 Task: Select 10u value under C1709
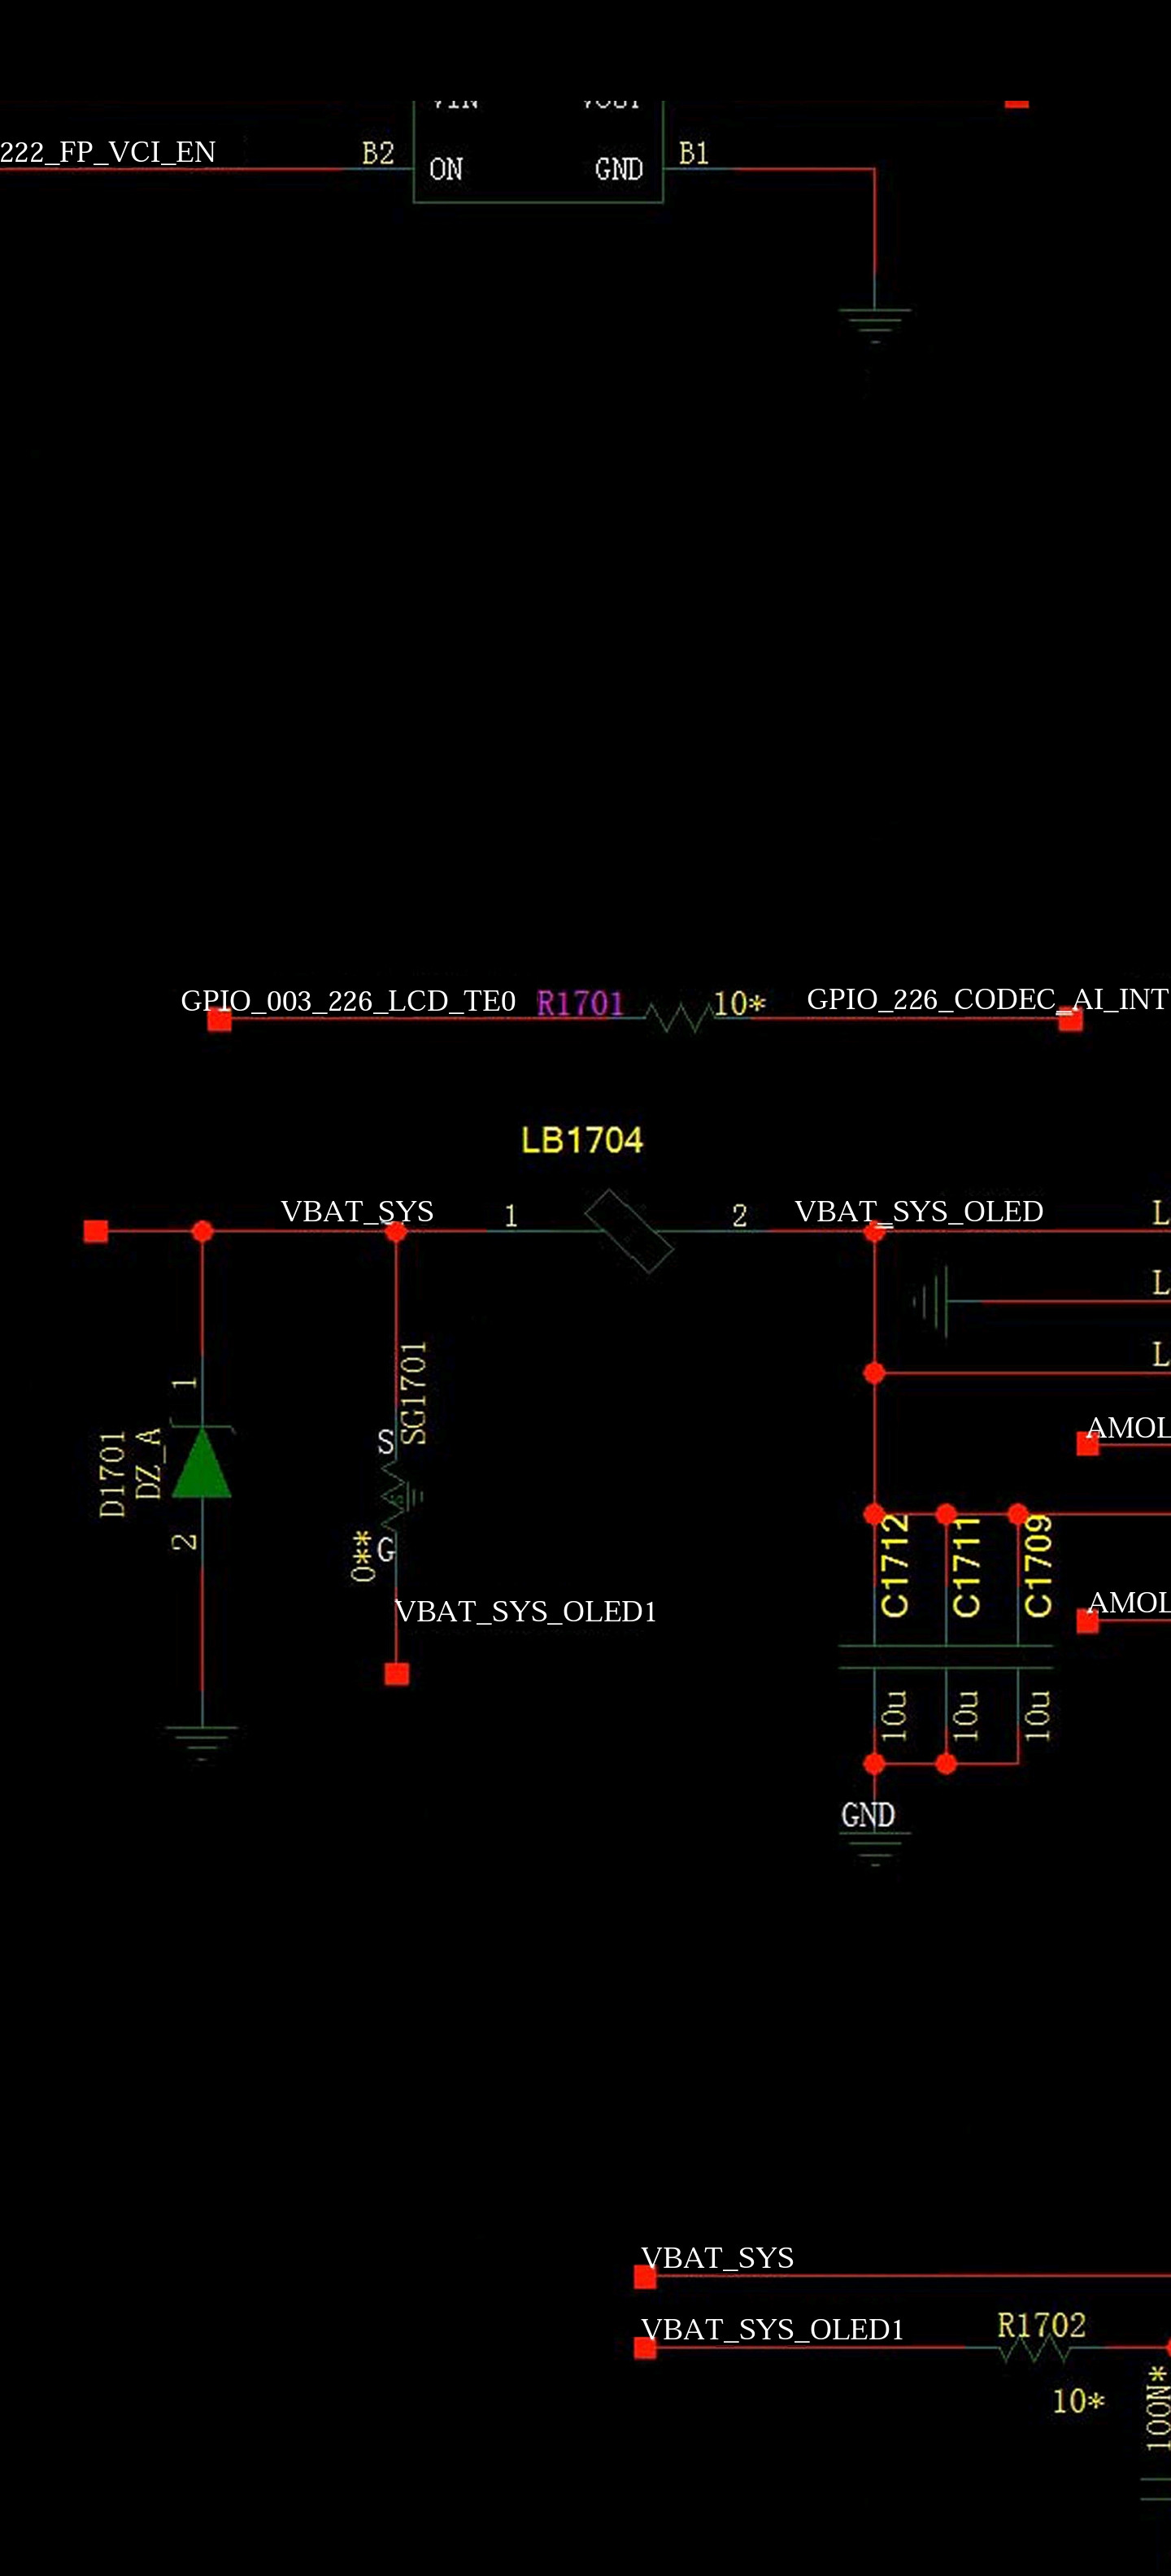pos(1038,1716)
